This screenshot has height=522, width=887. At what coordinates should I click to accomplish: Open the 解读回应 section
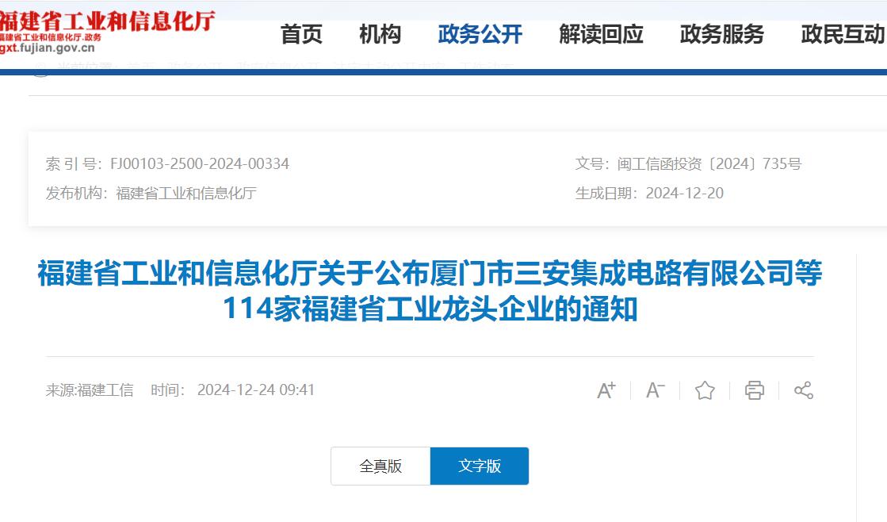click(x=601, y=35)
